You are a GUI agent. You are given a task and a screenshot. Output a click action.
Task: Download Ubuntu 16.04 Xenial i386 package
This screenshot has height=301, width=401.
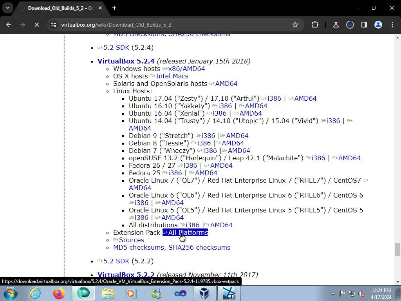pyautogui.click(x=219, y=113)
